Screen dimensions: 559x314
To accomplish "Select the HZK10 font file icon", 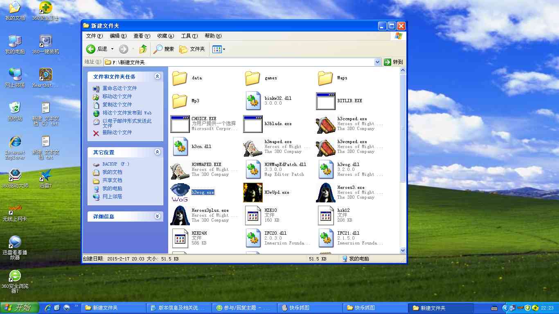I will [253, 215].
